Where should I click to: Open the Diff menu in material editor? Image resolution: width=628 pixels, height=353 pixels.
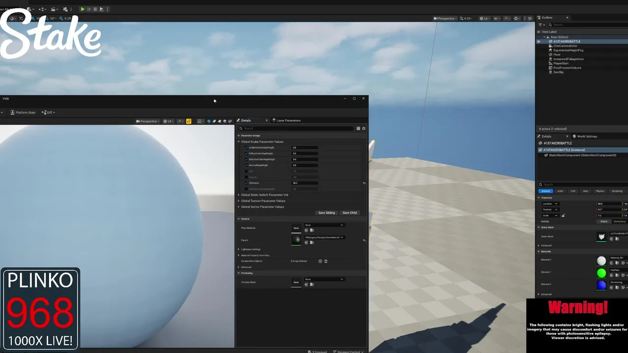pyautogui.click(x=49, y=112)
